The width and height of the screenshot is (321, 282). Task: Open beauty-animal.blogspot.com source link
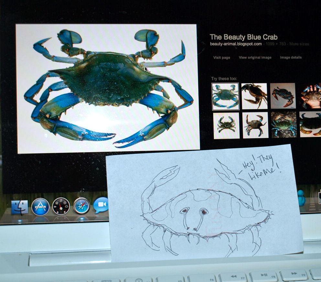pyautogui.click(x=236, y=44)
